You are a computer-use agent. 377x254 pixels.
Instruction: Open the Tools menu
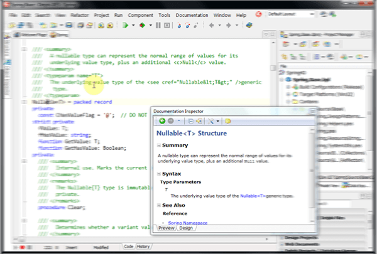[x=165, y=15]
